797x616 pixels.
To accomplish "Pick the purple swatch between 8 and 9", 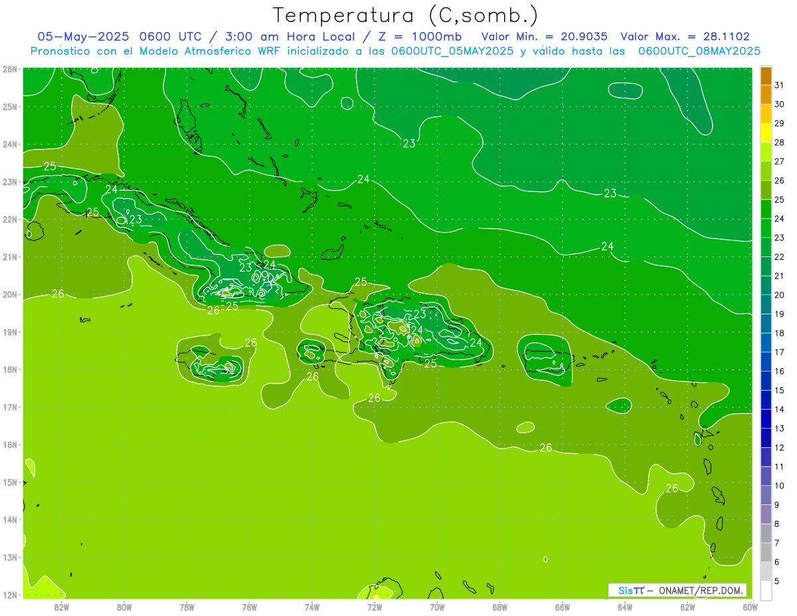I will click(766, 514).
